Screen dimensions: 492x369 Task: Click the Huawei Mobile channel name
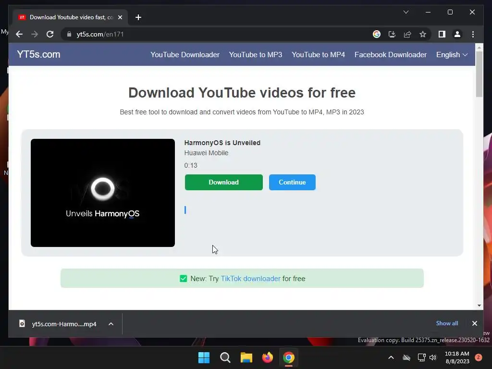[206, 153]
